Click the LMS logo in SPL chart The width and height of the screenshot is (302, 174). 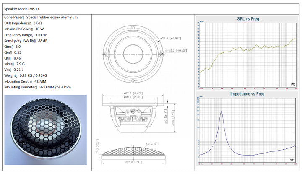coord(292,84)
